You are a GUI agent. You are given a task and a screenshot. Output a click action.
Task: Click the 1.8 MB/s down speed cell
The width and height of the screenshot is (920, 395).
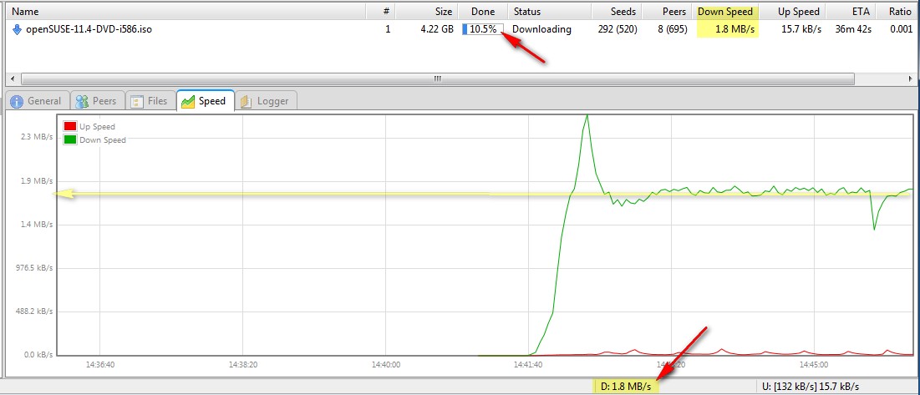coord(734,29)
